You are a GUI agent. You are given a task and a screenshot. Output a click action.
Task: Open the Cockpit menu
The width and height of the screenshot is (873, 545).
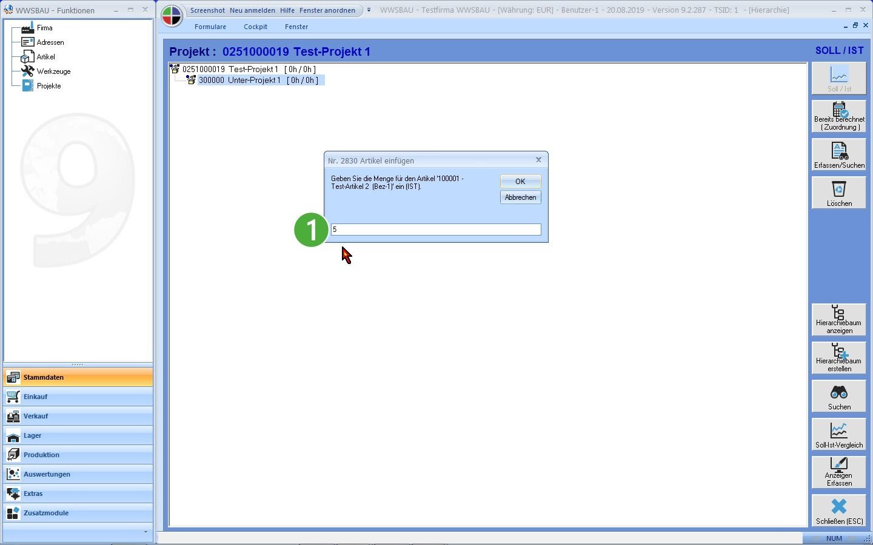(x=255, y=27)
